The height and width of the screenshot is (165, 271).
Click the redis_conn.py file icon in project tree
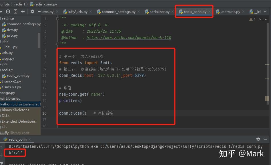point(4,75)
